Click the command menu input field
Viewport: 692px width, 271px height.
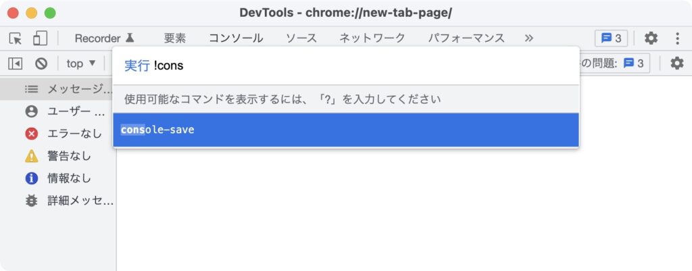(x=365, y=66)
